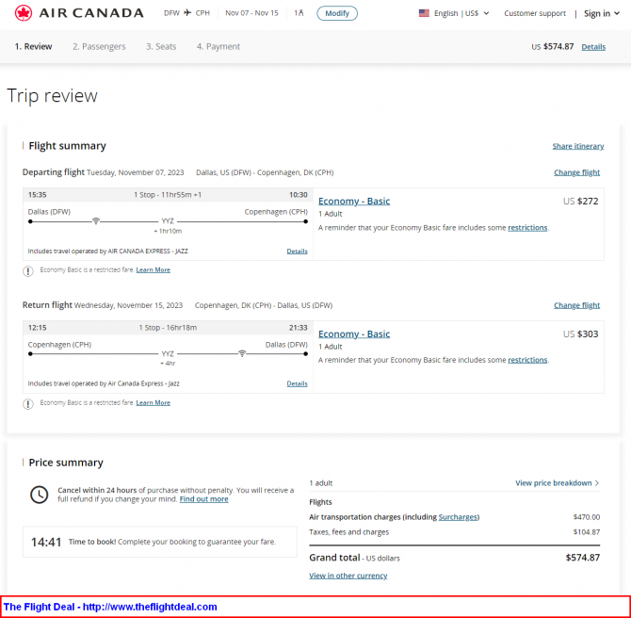Open Details link in the return flight card
631x618 pixels.
[297, 383]
